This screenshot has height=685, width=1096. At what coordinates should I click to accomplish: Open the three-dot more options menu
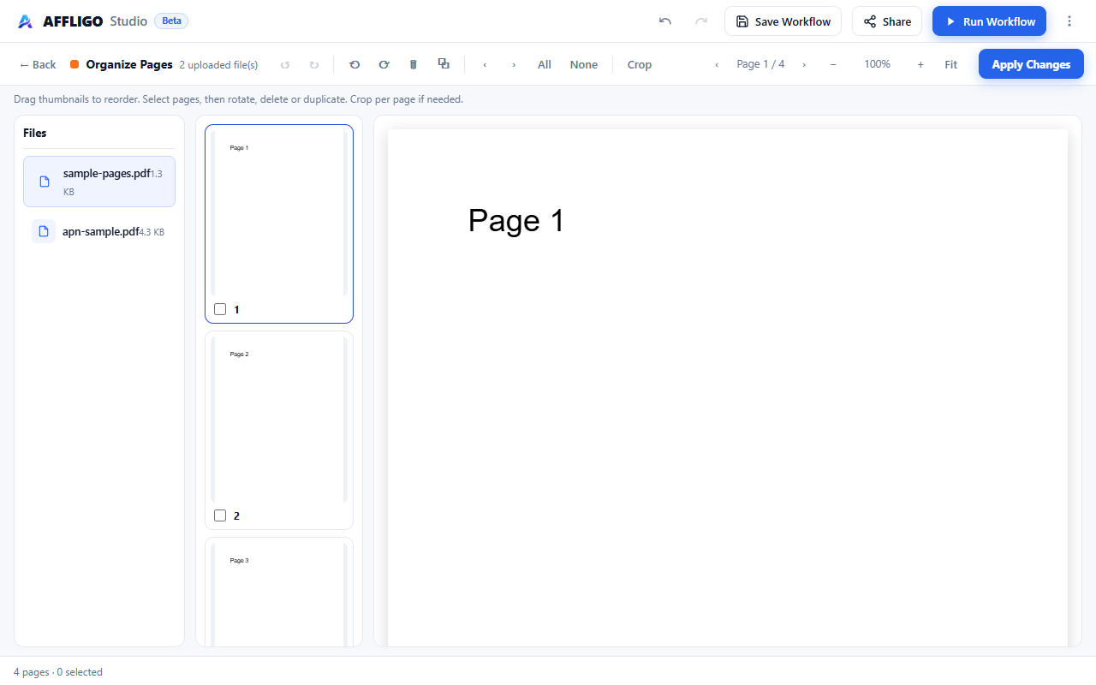pos(1069,21)
